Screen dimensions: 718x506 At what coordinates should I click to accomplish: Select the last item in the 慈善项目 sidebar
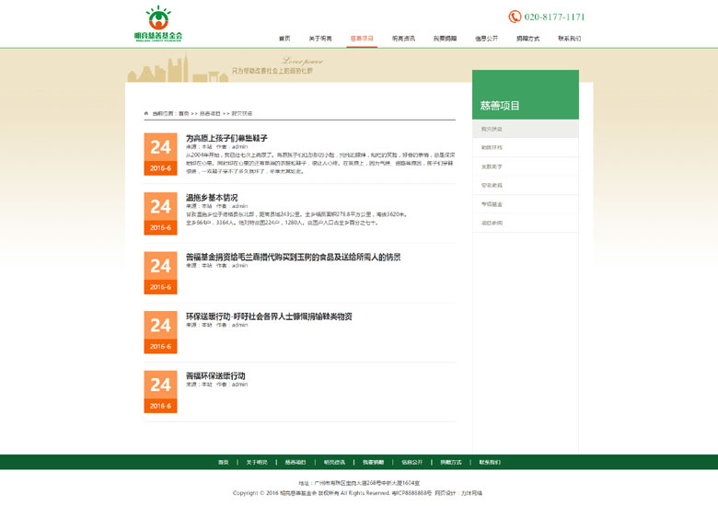(x=492, y=224)
